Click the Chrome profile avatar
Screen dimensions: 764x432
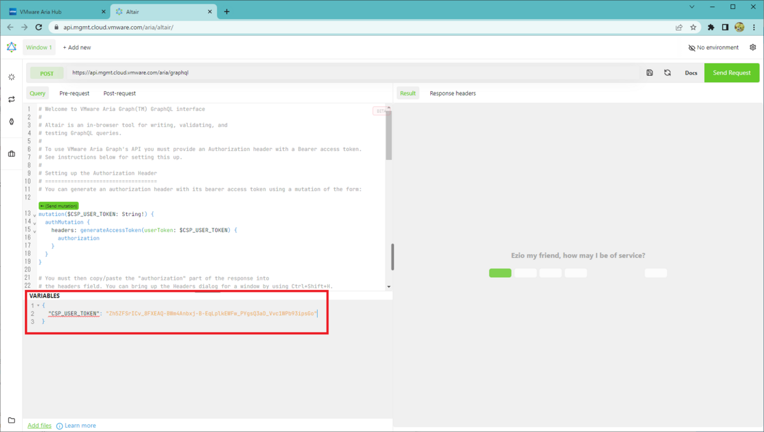[739, 27]
